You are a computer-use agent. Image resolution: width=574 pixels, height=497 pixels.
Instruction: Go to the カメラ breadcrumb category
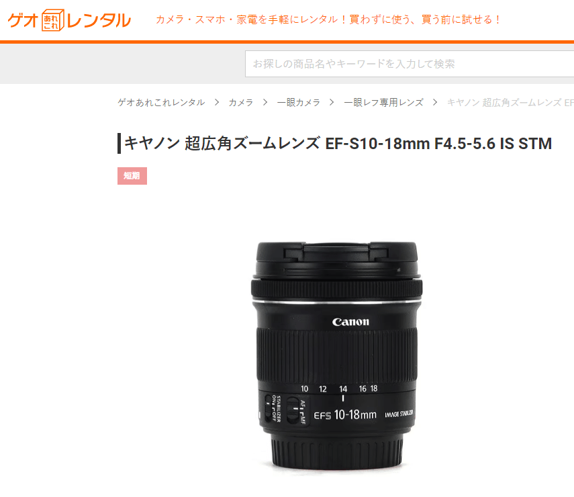[240, 103]
